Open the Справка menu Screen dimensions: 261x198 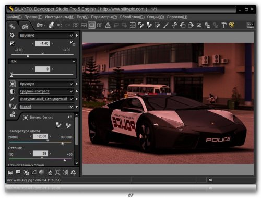tap(177, 17)
